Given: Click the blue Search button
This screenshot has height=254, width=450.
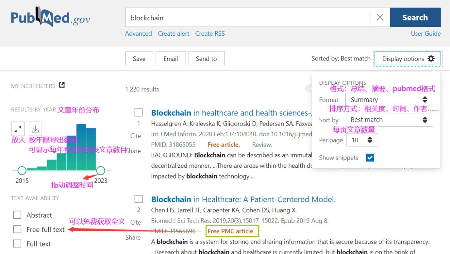Looking at the screenshot, I should [415, 18].
